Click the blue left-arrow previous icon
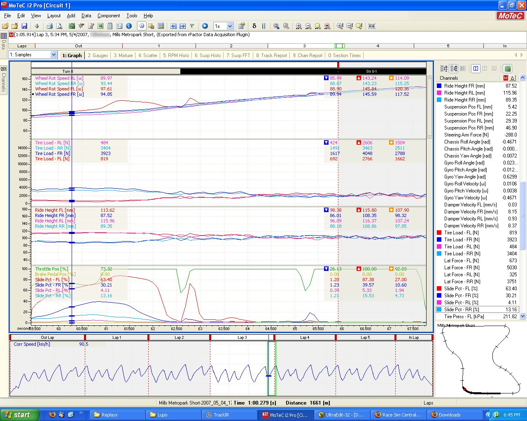Screen dimensions: 527x421 [173, 26]
